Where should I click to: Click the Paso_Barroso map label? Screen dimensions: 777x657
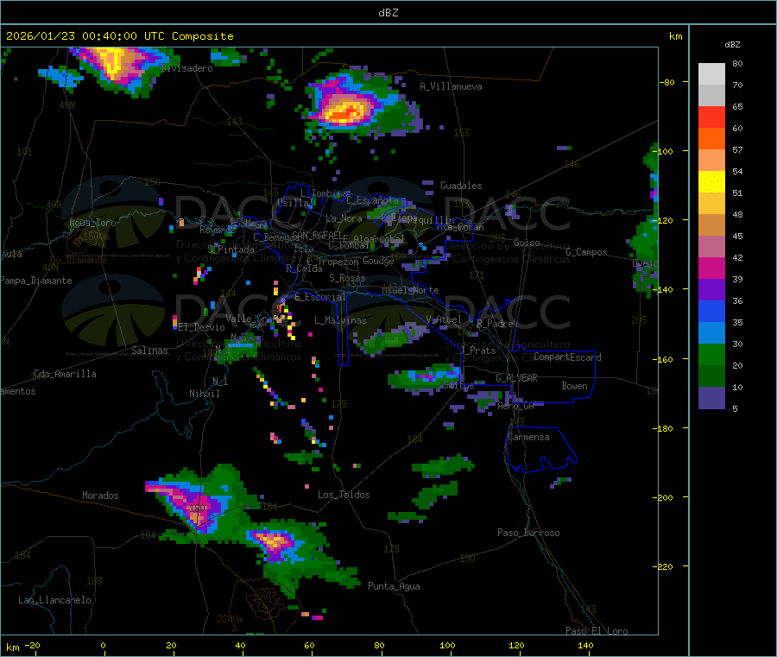point(528,533)
